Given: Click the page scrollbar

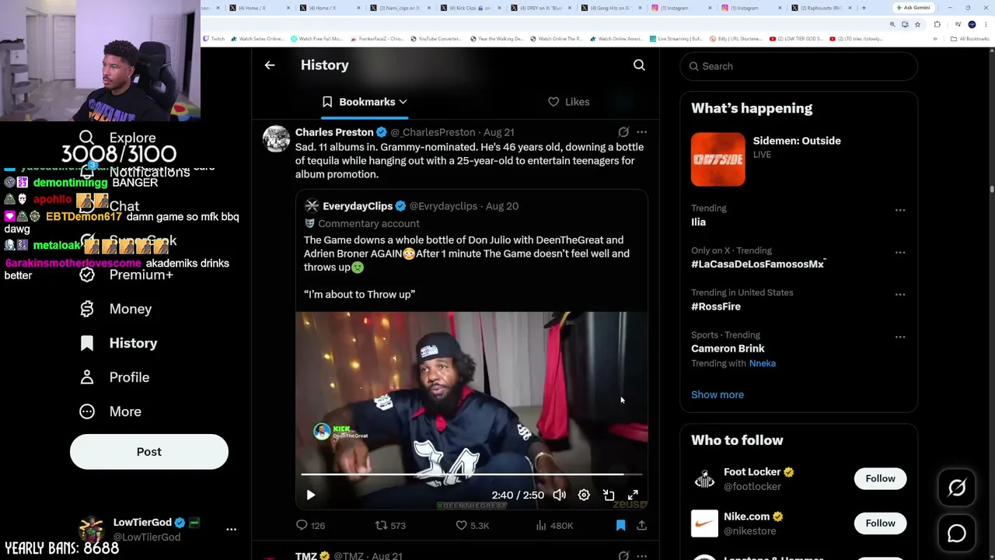Looking at the screenshot, I should click(992, 189).
